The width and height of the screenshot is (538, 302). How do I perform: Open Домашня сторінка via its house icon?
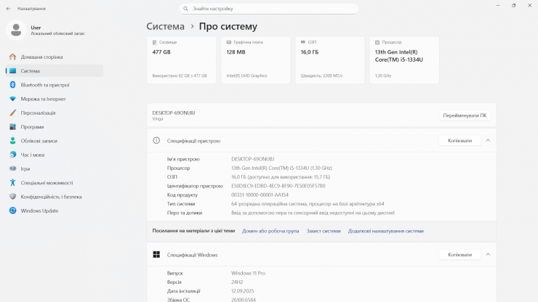[x=13, y=57]
